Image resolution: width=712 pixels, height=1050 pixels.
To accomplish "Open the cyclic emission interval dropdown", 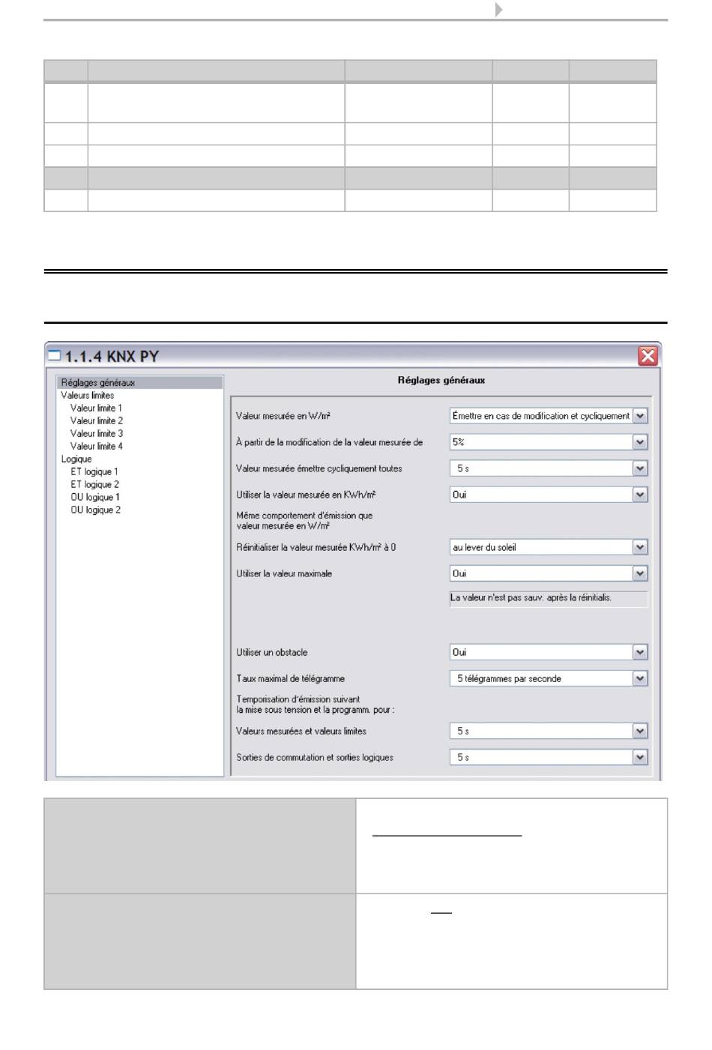I will point(549,468).
